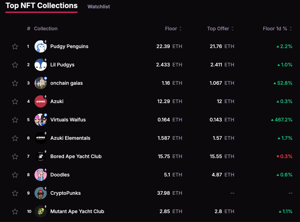Star the Doodles collection
The height and width of the screenshot is (222, 300).
pos(15,175)
